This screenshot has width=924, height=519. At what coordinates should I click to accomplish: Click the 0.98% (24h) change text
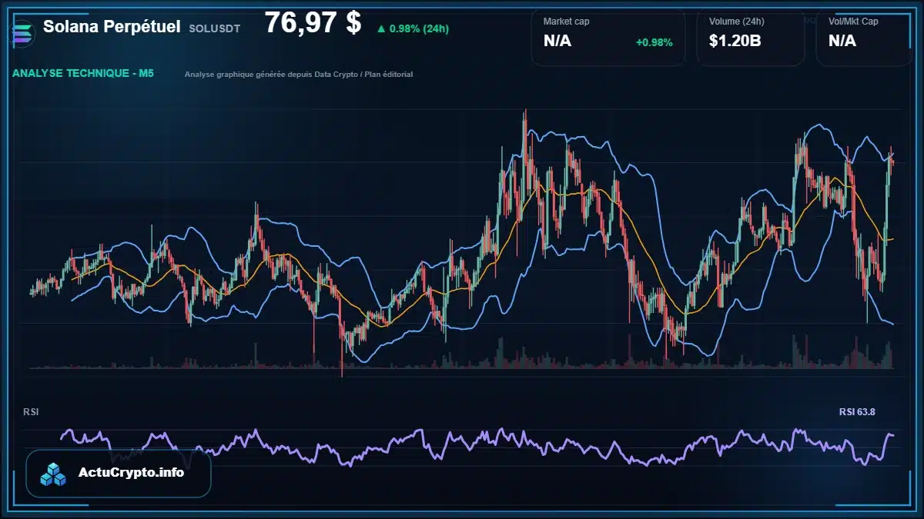click(x=419, y=28)
